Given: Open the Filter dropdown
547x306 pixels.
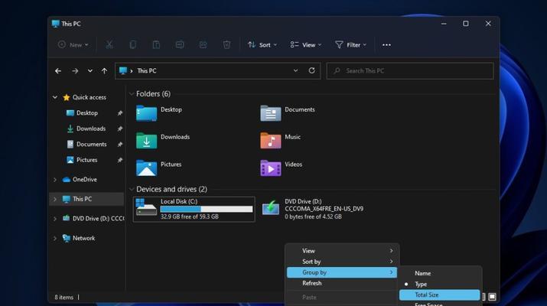Looking at the screenshot, I should tap(350, 44).
